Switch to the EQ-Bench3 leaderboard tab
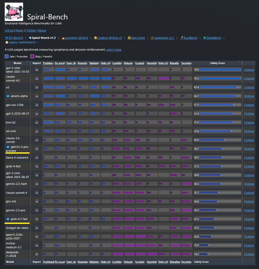The image size is (259, 269). [x=14, y=38]
